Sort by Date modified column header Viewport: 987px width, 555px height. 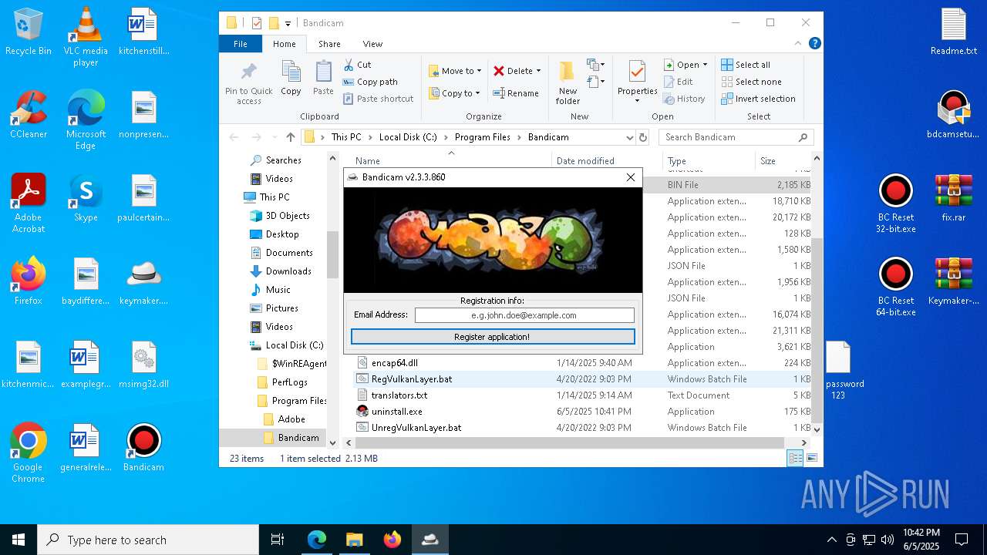585,161
